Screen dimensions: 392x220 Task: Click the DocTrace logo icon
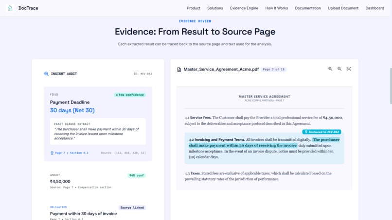pos(10,8)
